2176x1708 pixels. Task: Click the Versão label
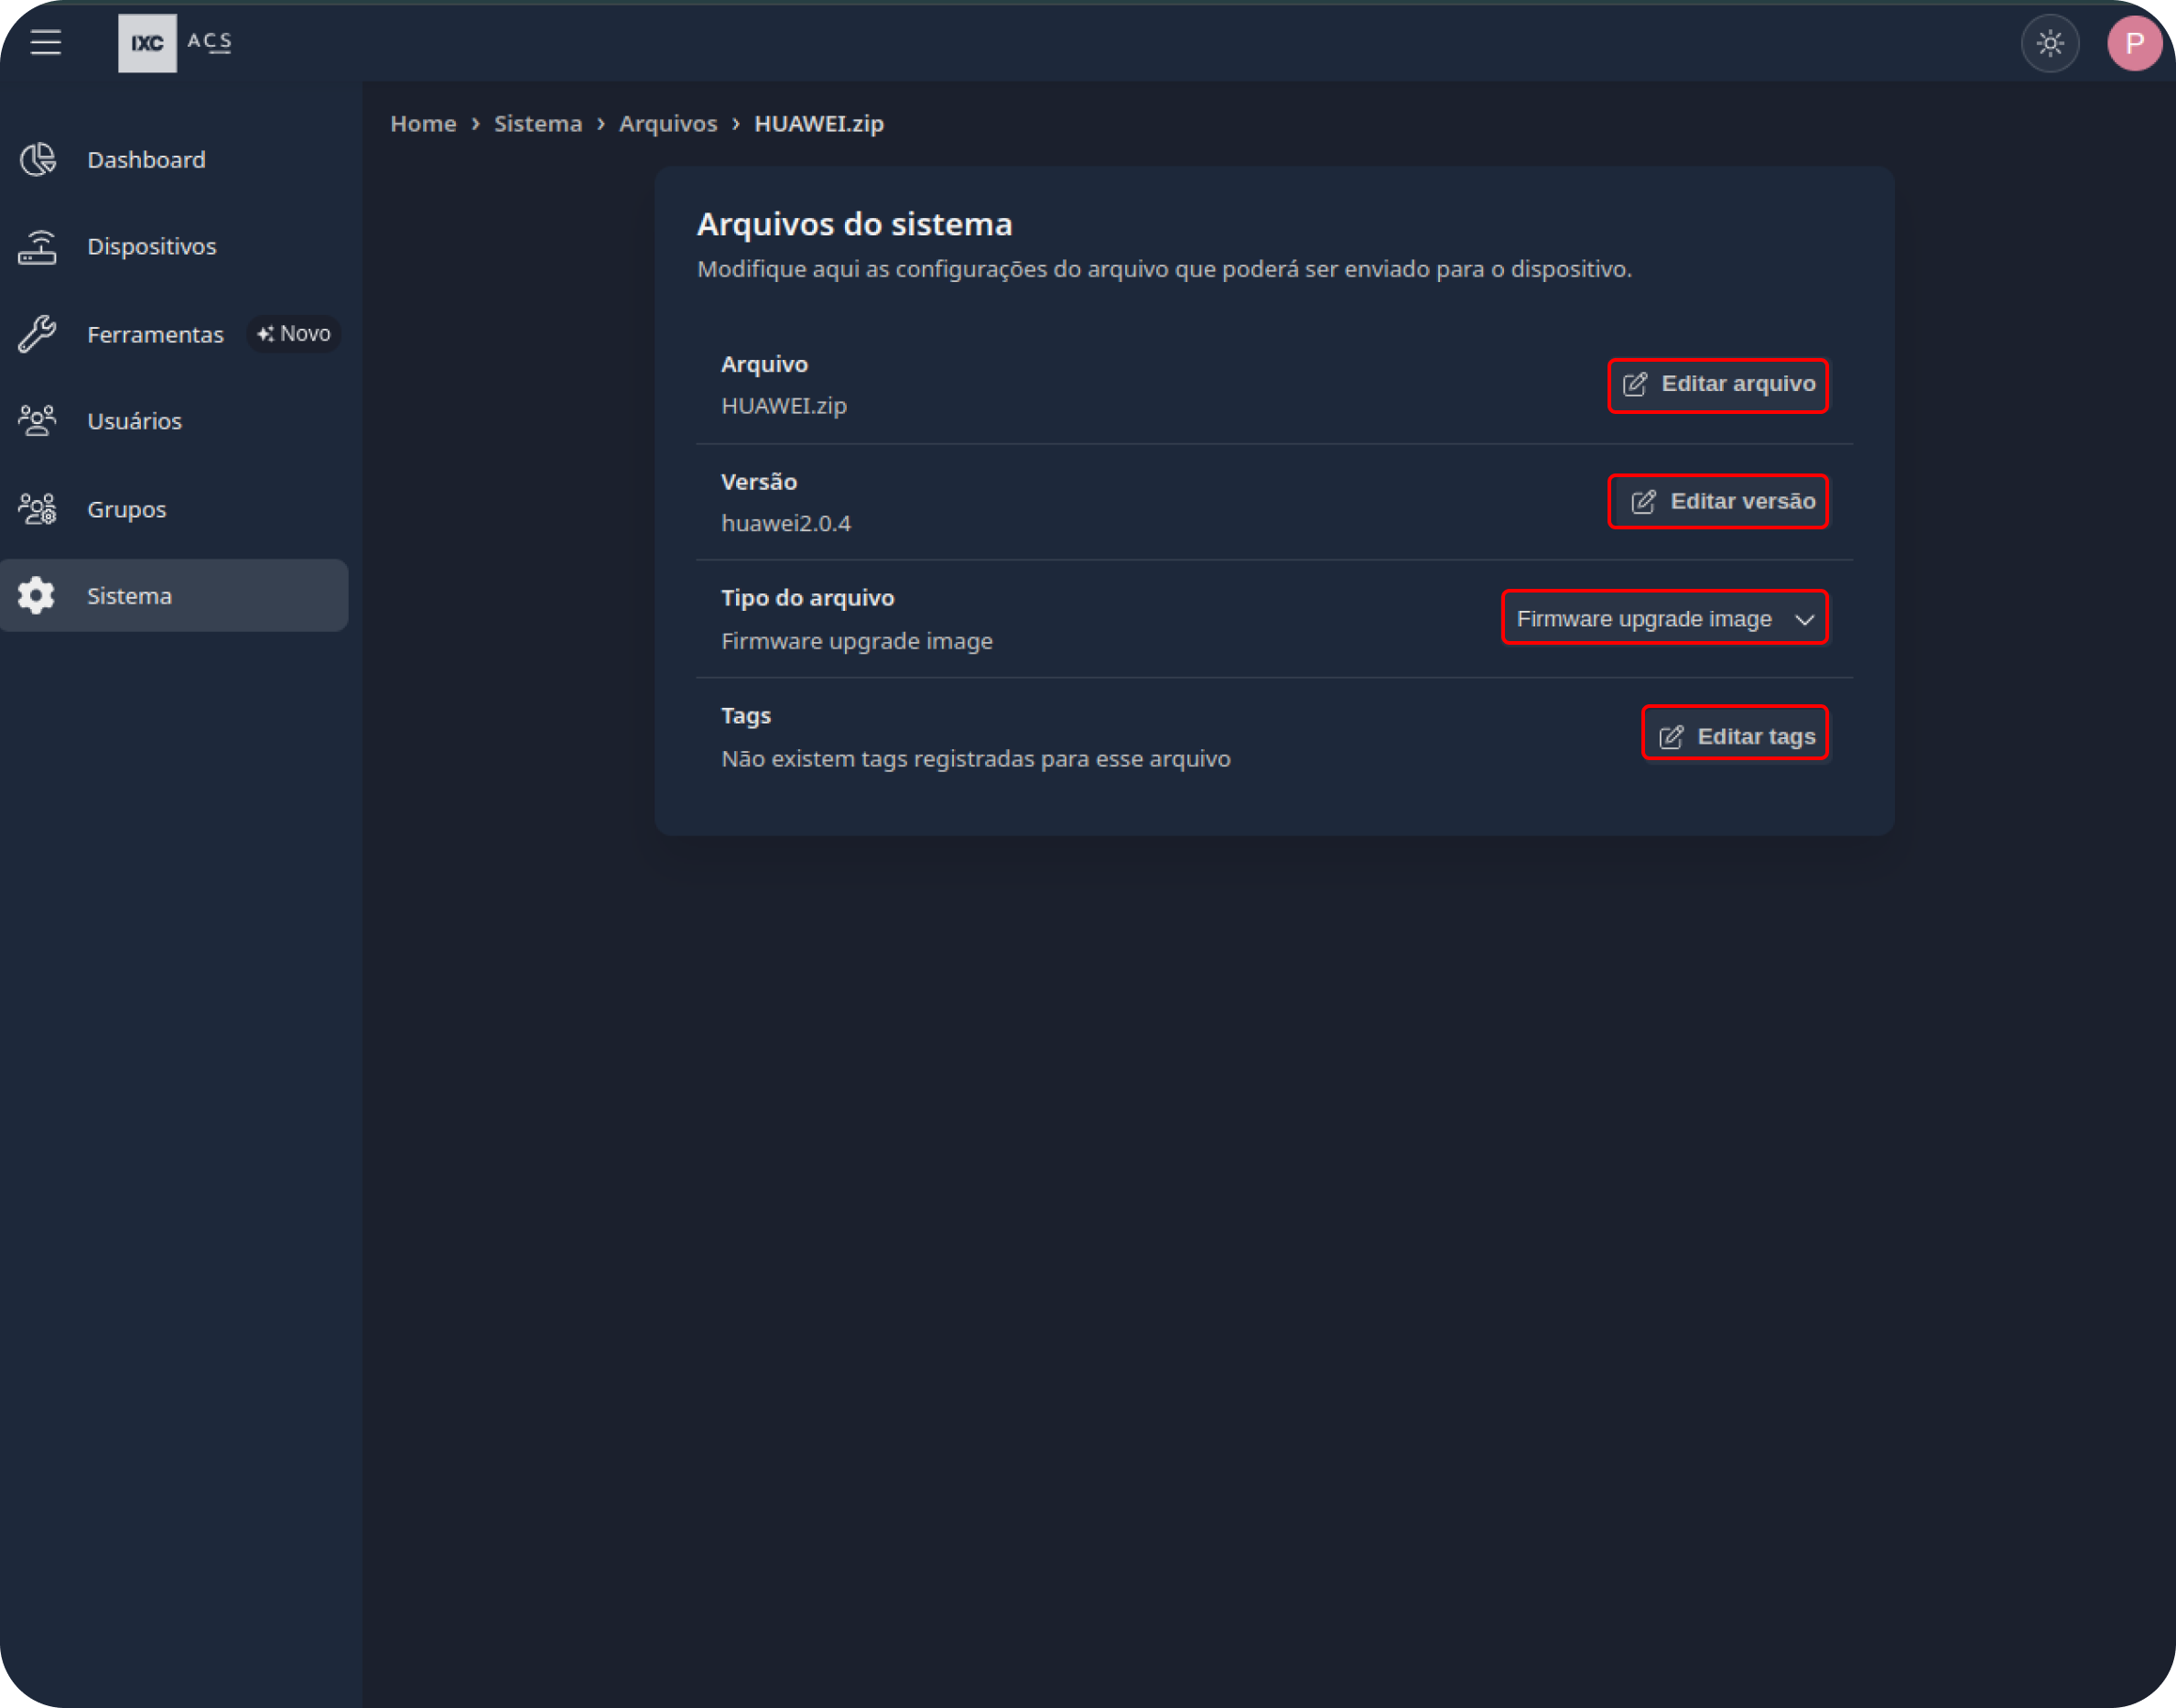pos(759,481)
